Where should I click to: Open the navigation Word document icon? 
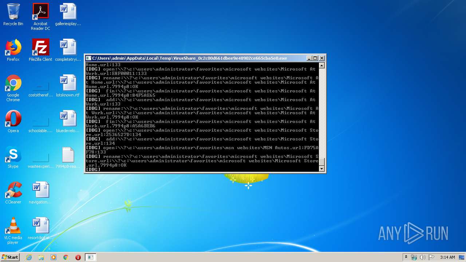40,193
